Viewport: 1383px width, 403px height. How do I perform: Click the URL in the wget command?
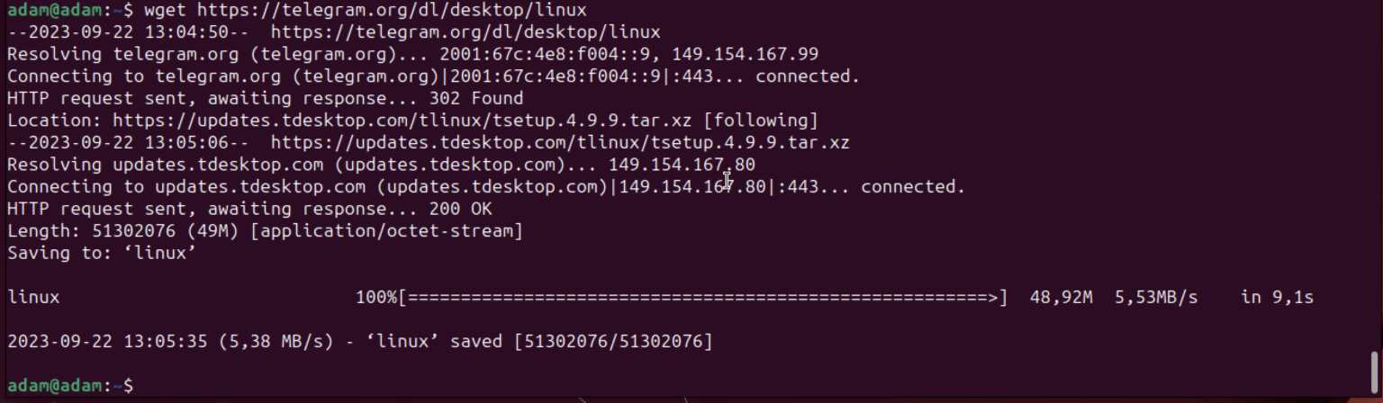coord(392,11)
